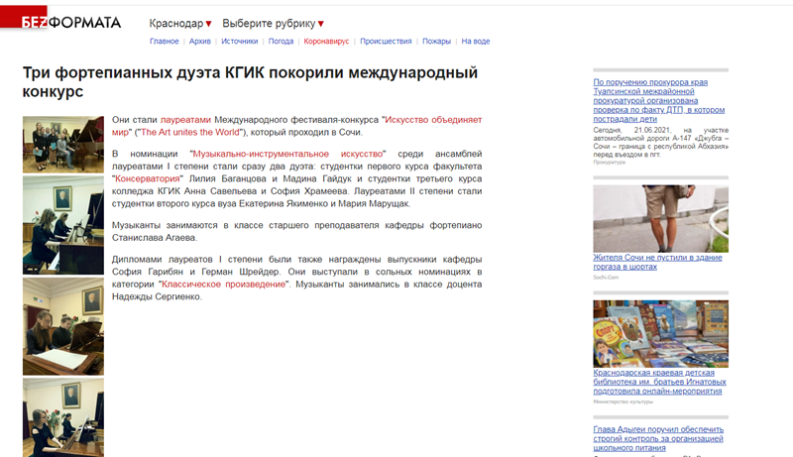
Task: Expand the Выберите рубрику dropdown
Action: 273,23
